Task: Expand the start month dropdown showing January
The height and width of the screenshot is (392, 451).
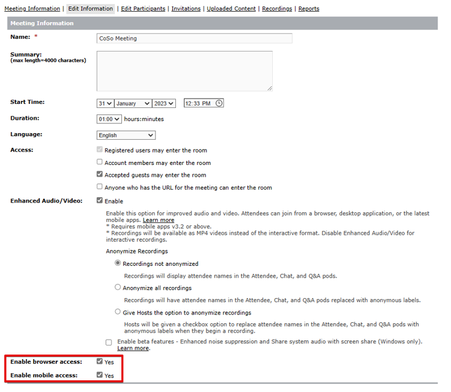Action: [x=133, y=103]
